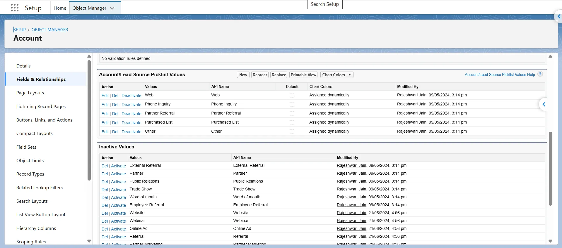Screen dimensions: 562x248
Task: Open Page Layouts section
Action: [30, 93]
